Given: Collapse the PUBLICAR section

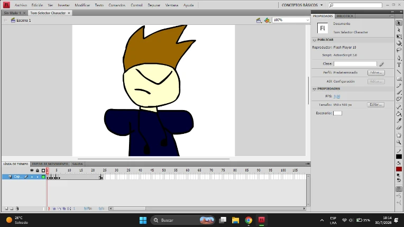Looking at the screenshot, I should tap(314, 40).
